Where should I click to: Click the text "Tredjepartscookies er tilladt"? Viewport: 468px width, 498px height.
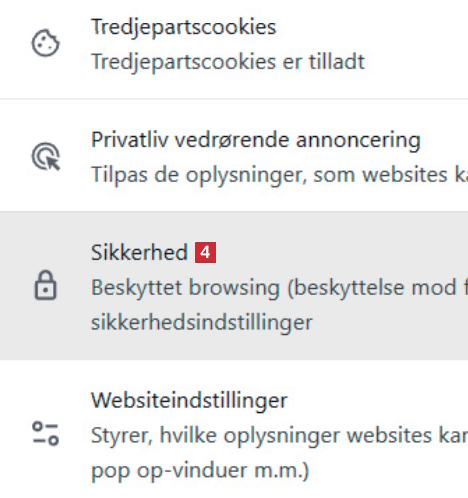[228, 61]
